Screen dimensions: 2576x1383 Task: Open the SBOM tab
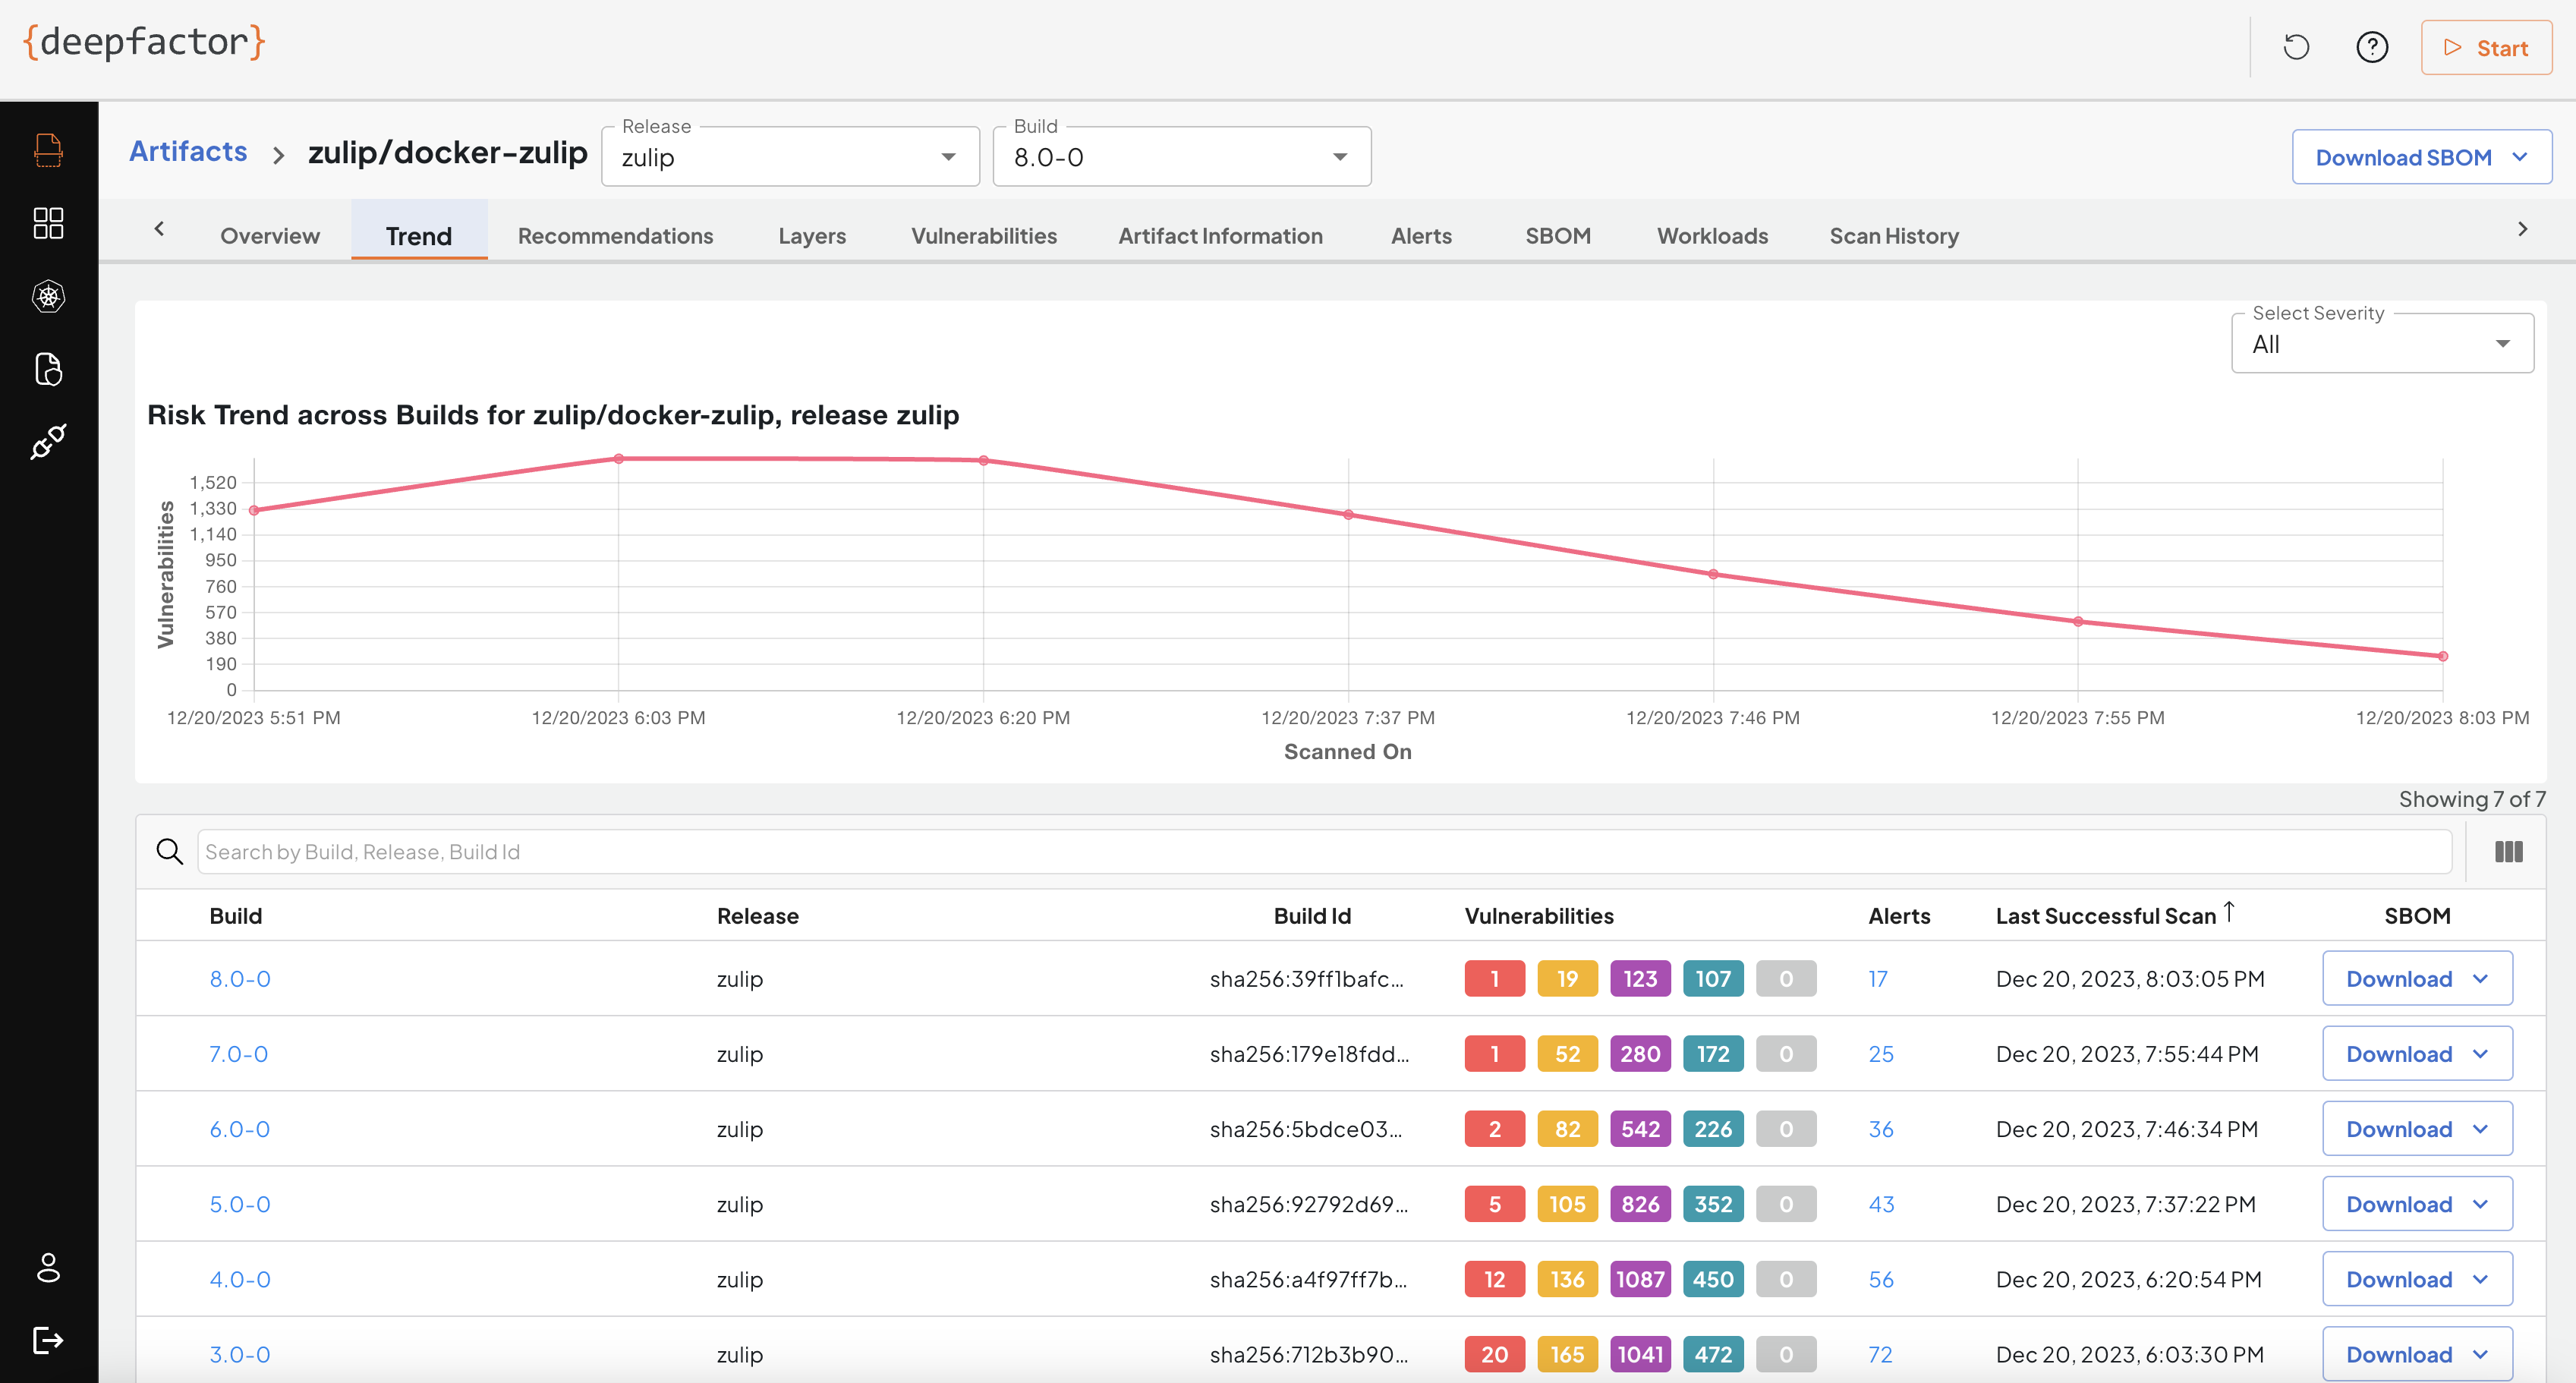coord(1558,236)
